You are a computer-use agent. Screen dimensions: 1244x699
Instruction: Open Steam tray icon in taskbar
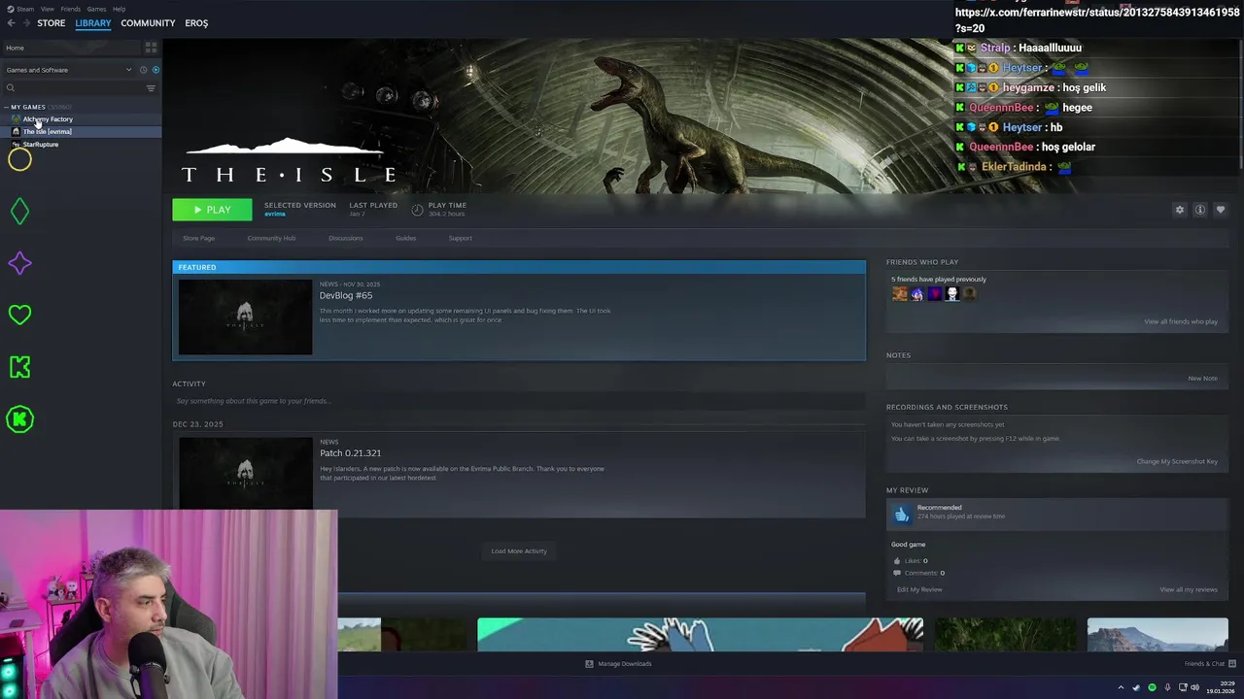point(1136,687)
